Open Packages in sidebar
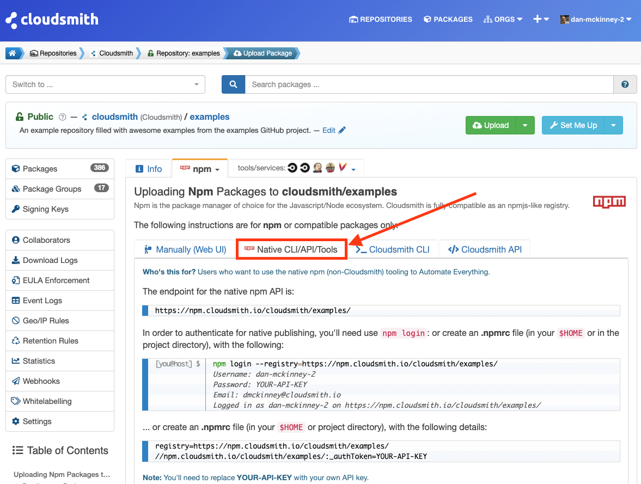The height and width of the screenshot is (484, 641). 60,168
